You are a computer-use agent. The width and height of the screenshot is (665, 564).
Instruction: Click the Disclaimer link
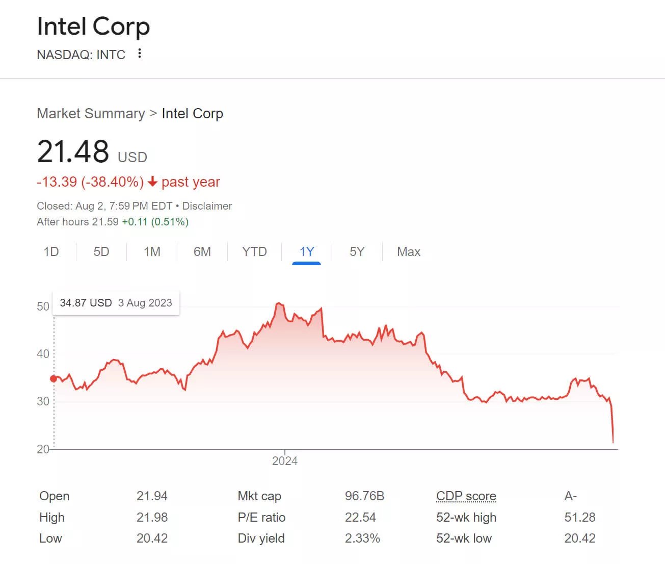click(x=207, y=206)
